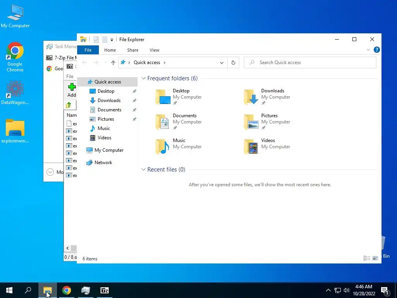This screenshot has height=298, width=397.
Task: Select Videos folder in Frequent folders
Action: coord(267,146)
